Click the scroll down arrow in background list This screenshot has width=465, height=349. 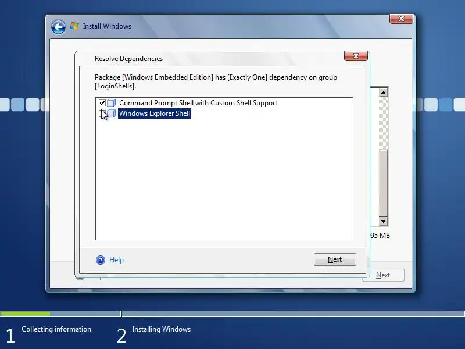click(383, 221)
